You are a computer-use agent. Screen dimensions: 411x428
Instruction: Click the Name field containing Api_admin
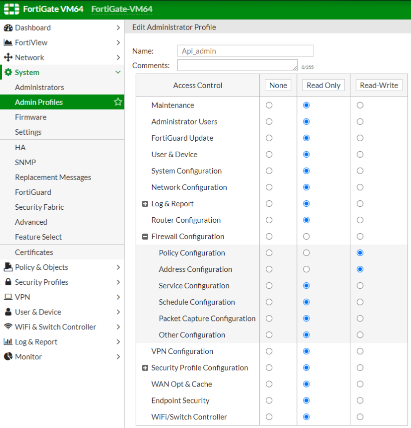(x=245, y=51)
